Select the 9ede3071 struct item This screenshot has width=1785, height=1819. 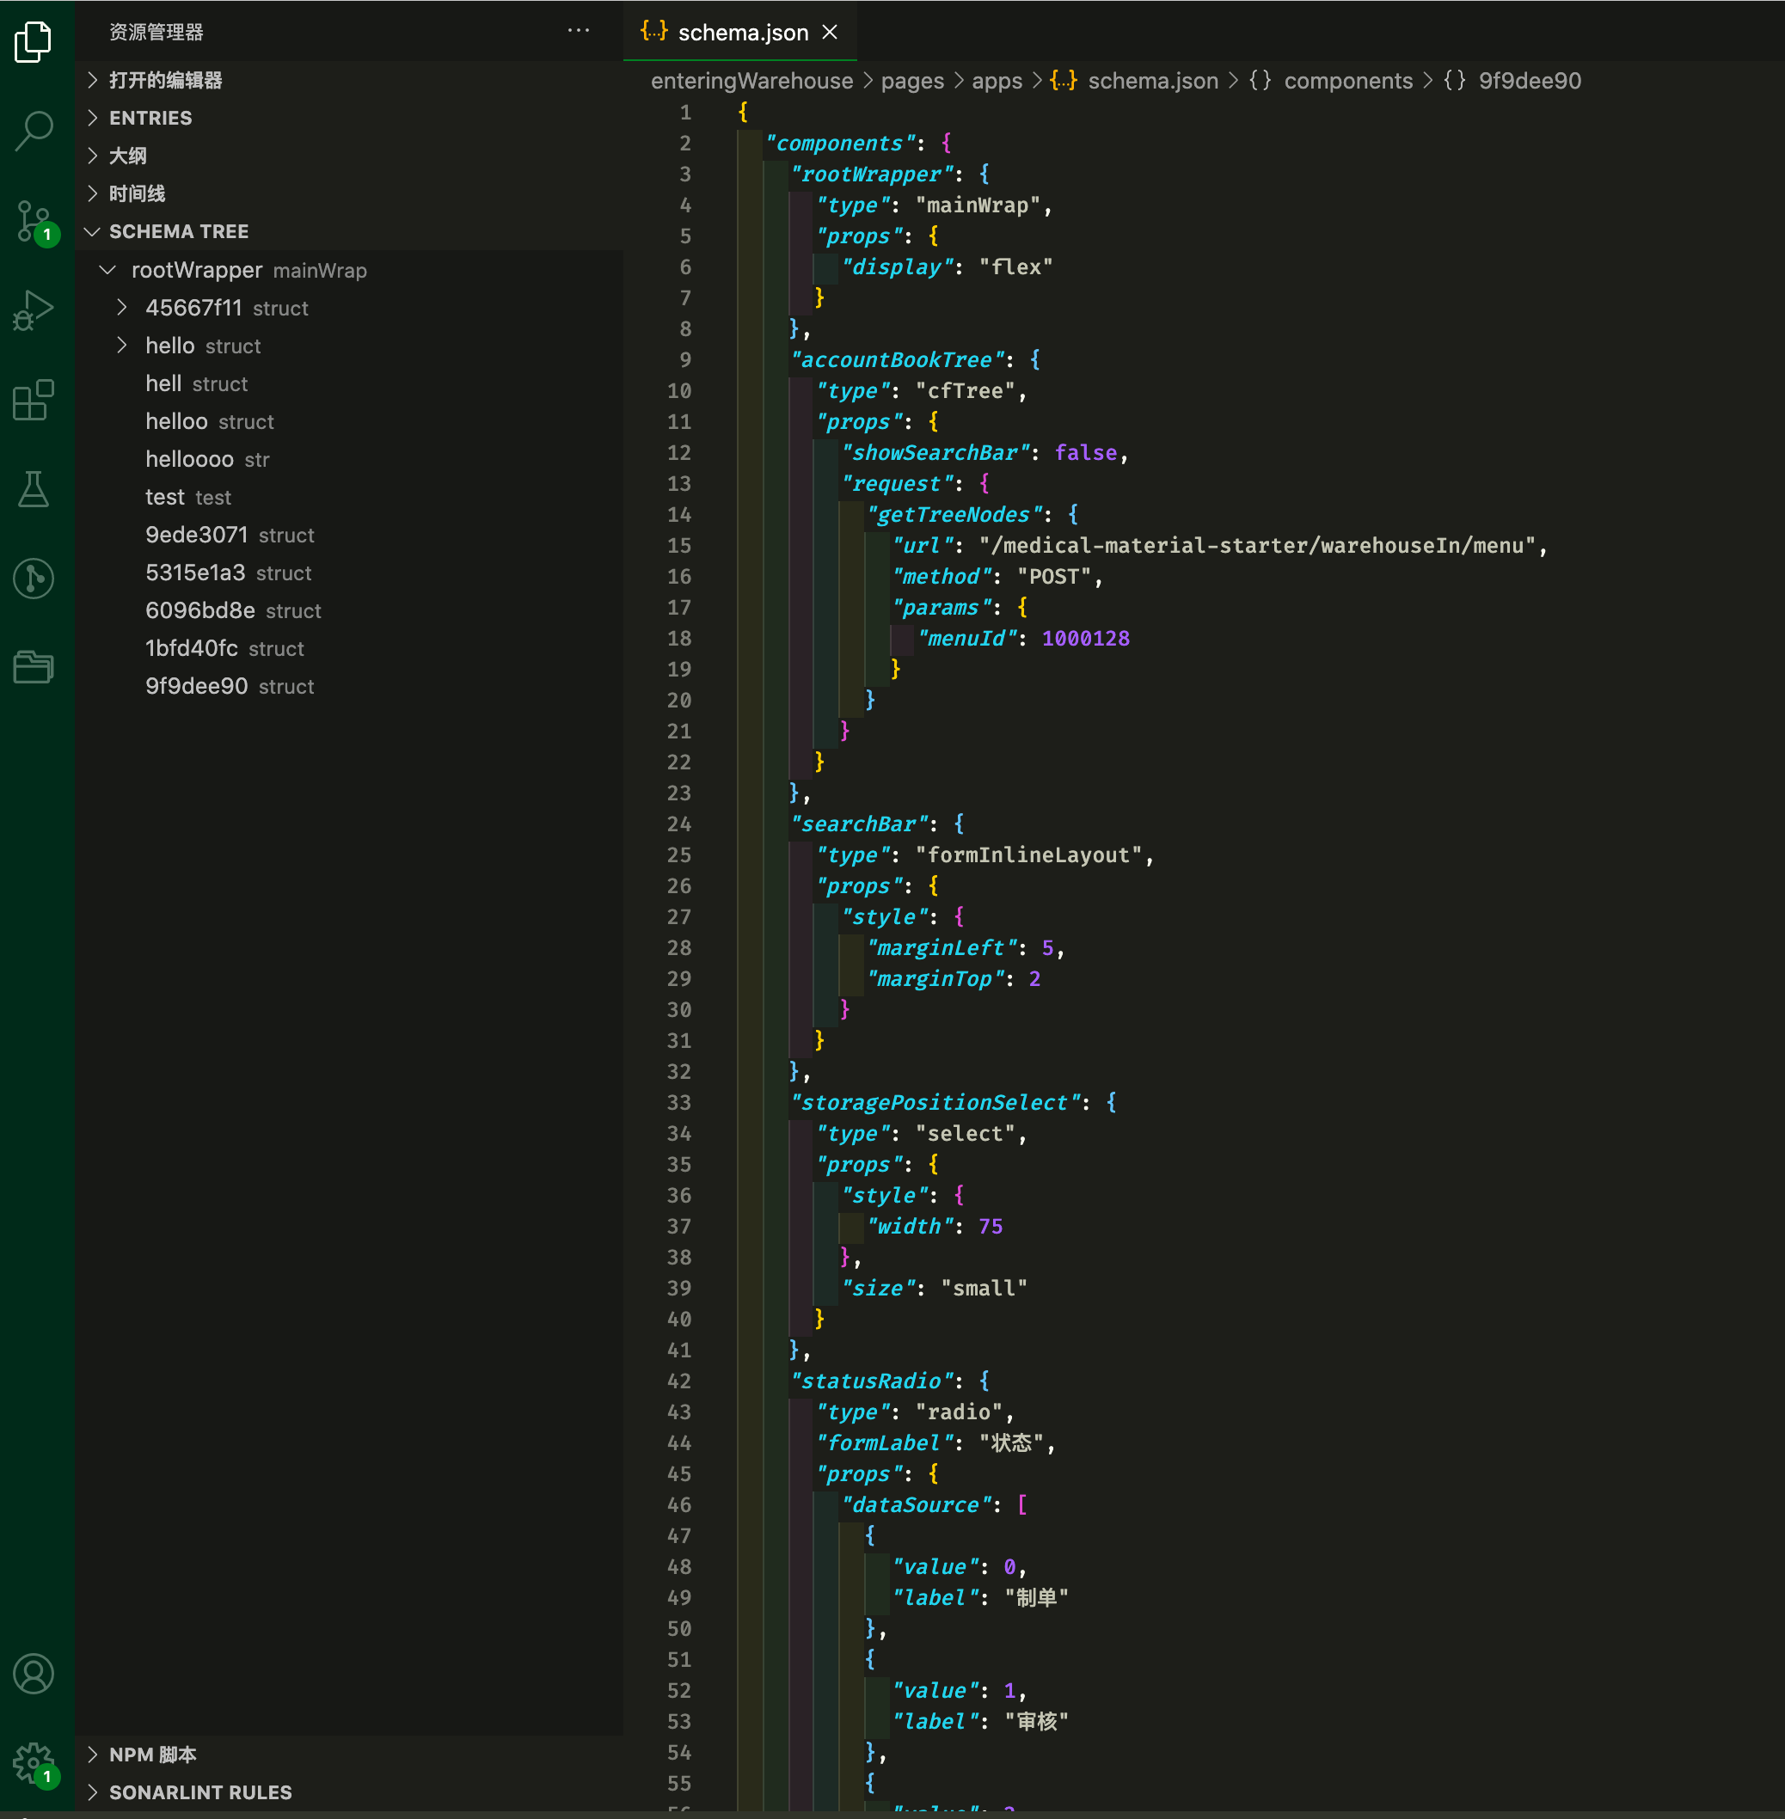click(x=349, y=534)
